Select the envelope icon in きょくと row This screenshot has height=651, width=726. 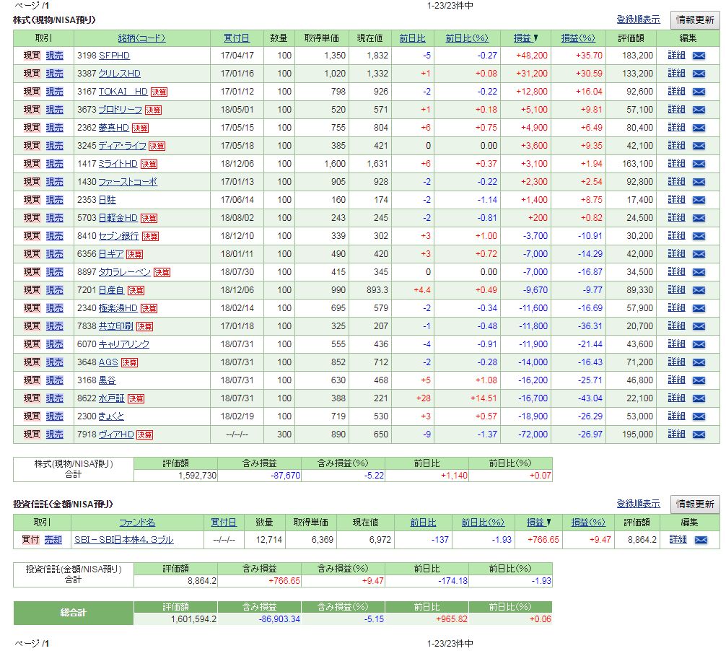[x=699, y=416]
